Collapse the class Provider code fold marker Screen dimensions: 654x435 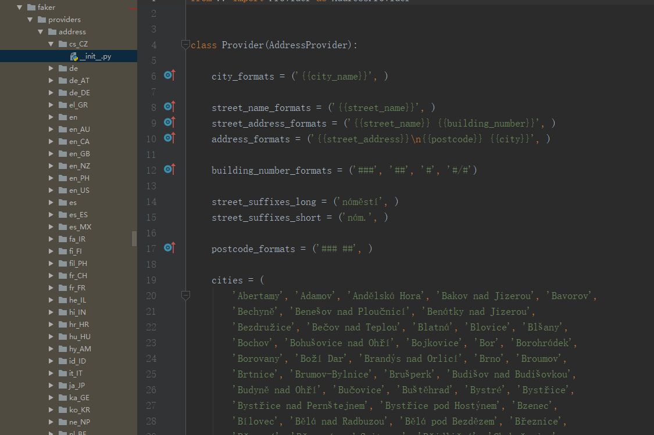(x=185, y=45)
